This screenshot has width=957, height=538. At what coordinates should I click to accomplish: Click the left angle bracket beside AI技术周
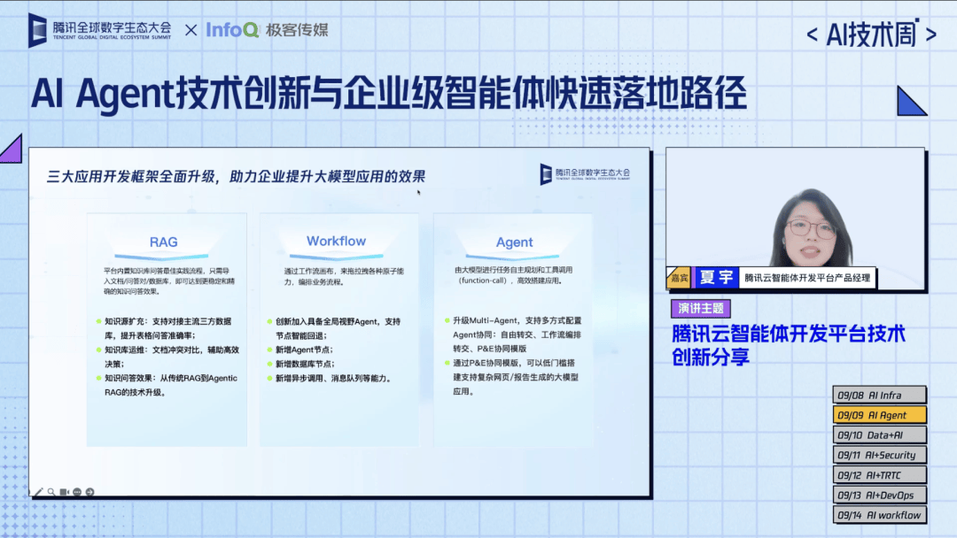[x=812, y=35]
